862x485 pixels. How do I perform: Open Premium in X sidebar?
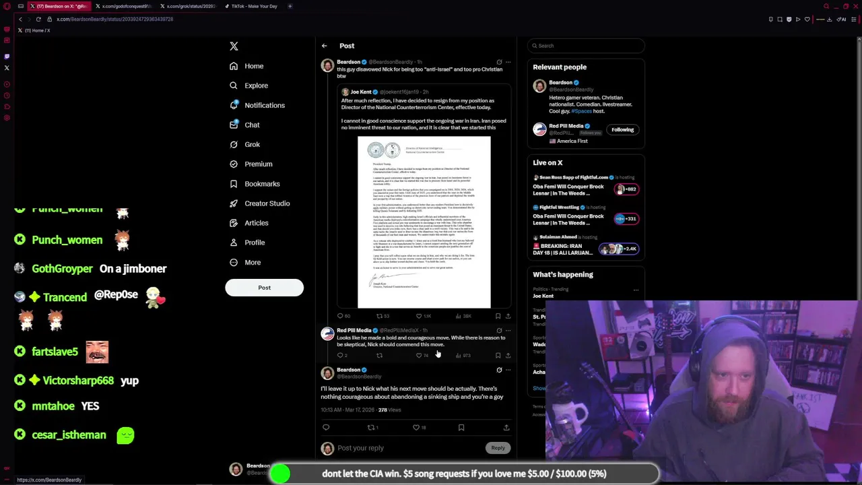[x=251, y=164]
